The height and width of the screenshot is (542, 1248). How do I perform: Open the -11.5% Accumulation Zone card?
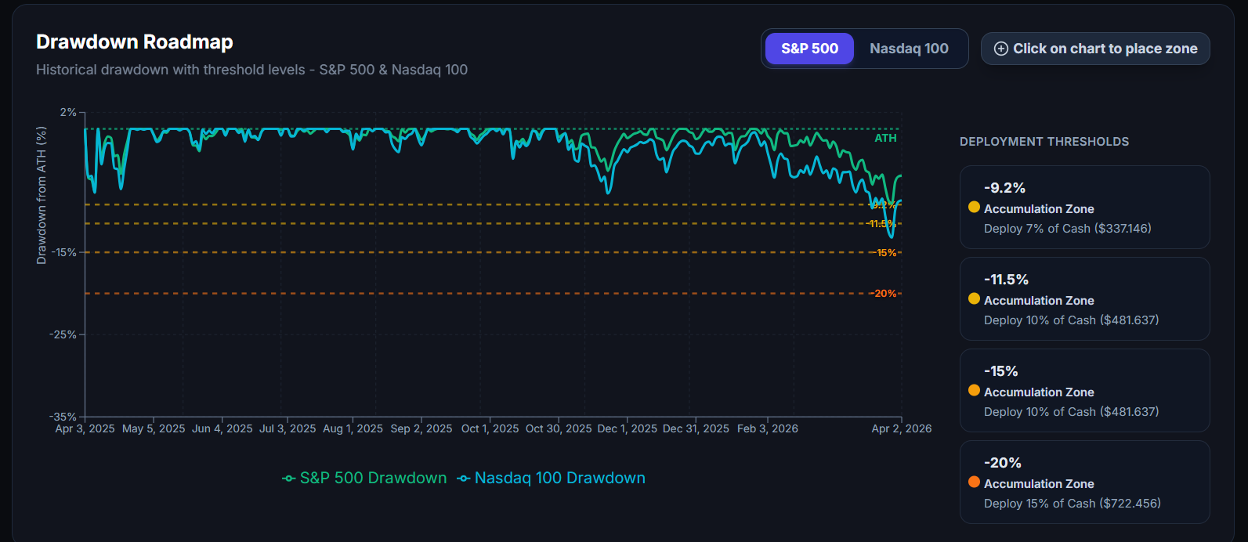click(1084, 298)
